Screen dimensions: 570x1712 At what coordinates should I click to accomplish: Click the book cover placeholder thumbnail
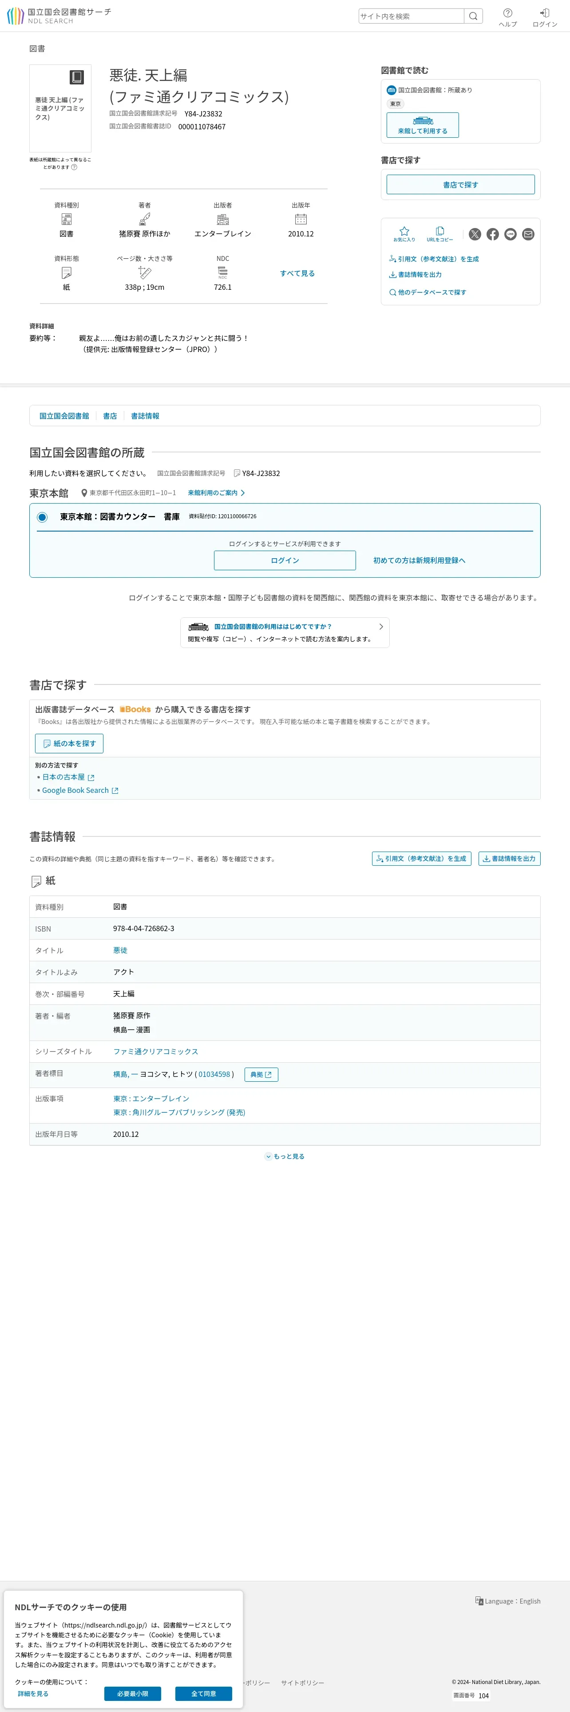click(60, 108)
